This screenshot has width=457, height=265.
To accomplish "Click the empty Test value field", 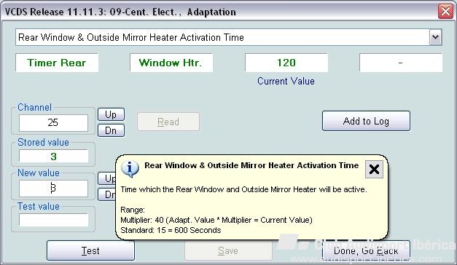I will pyautogui.click(x=53, y=220).
